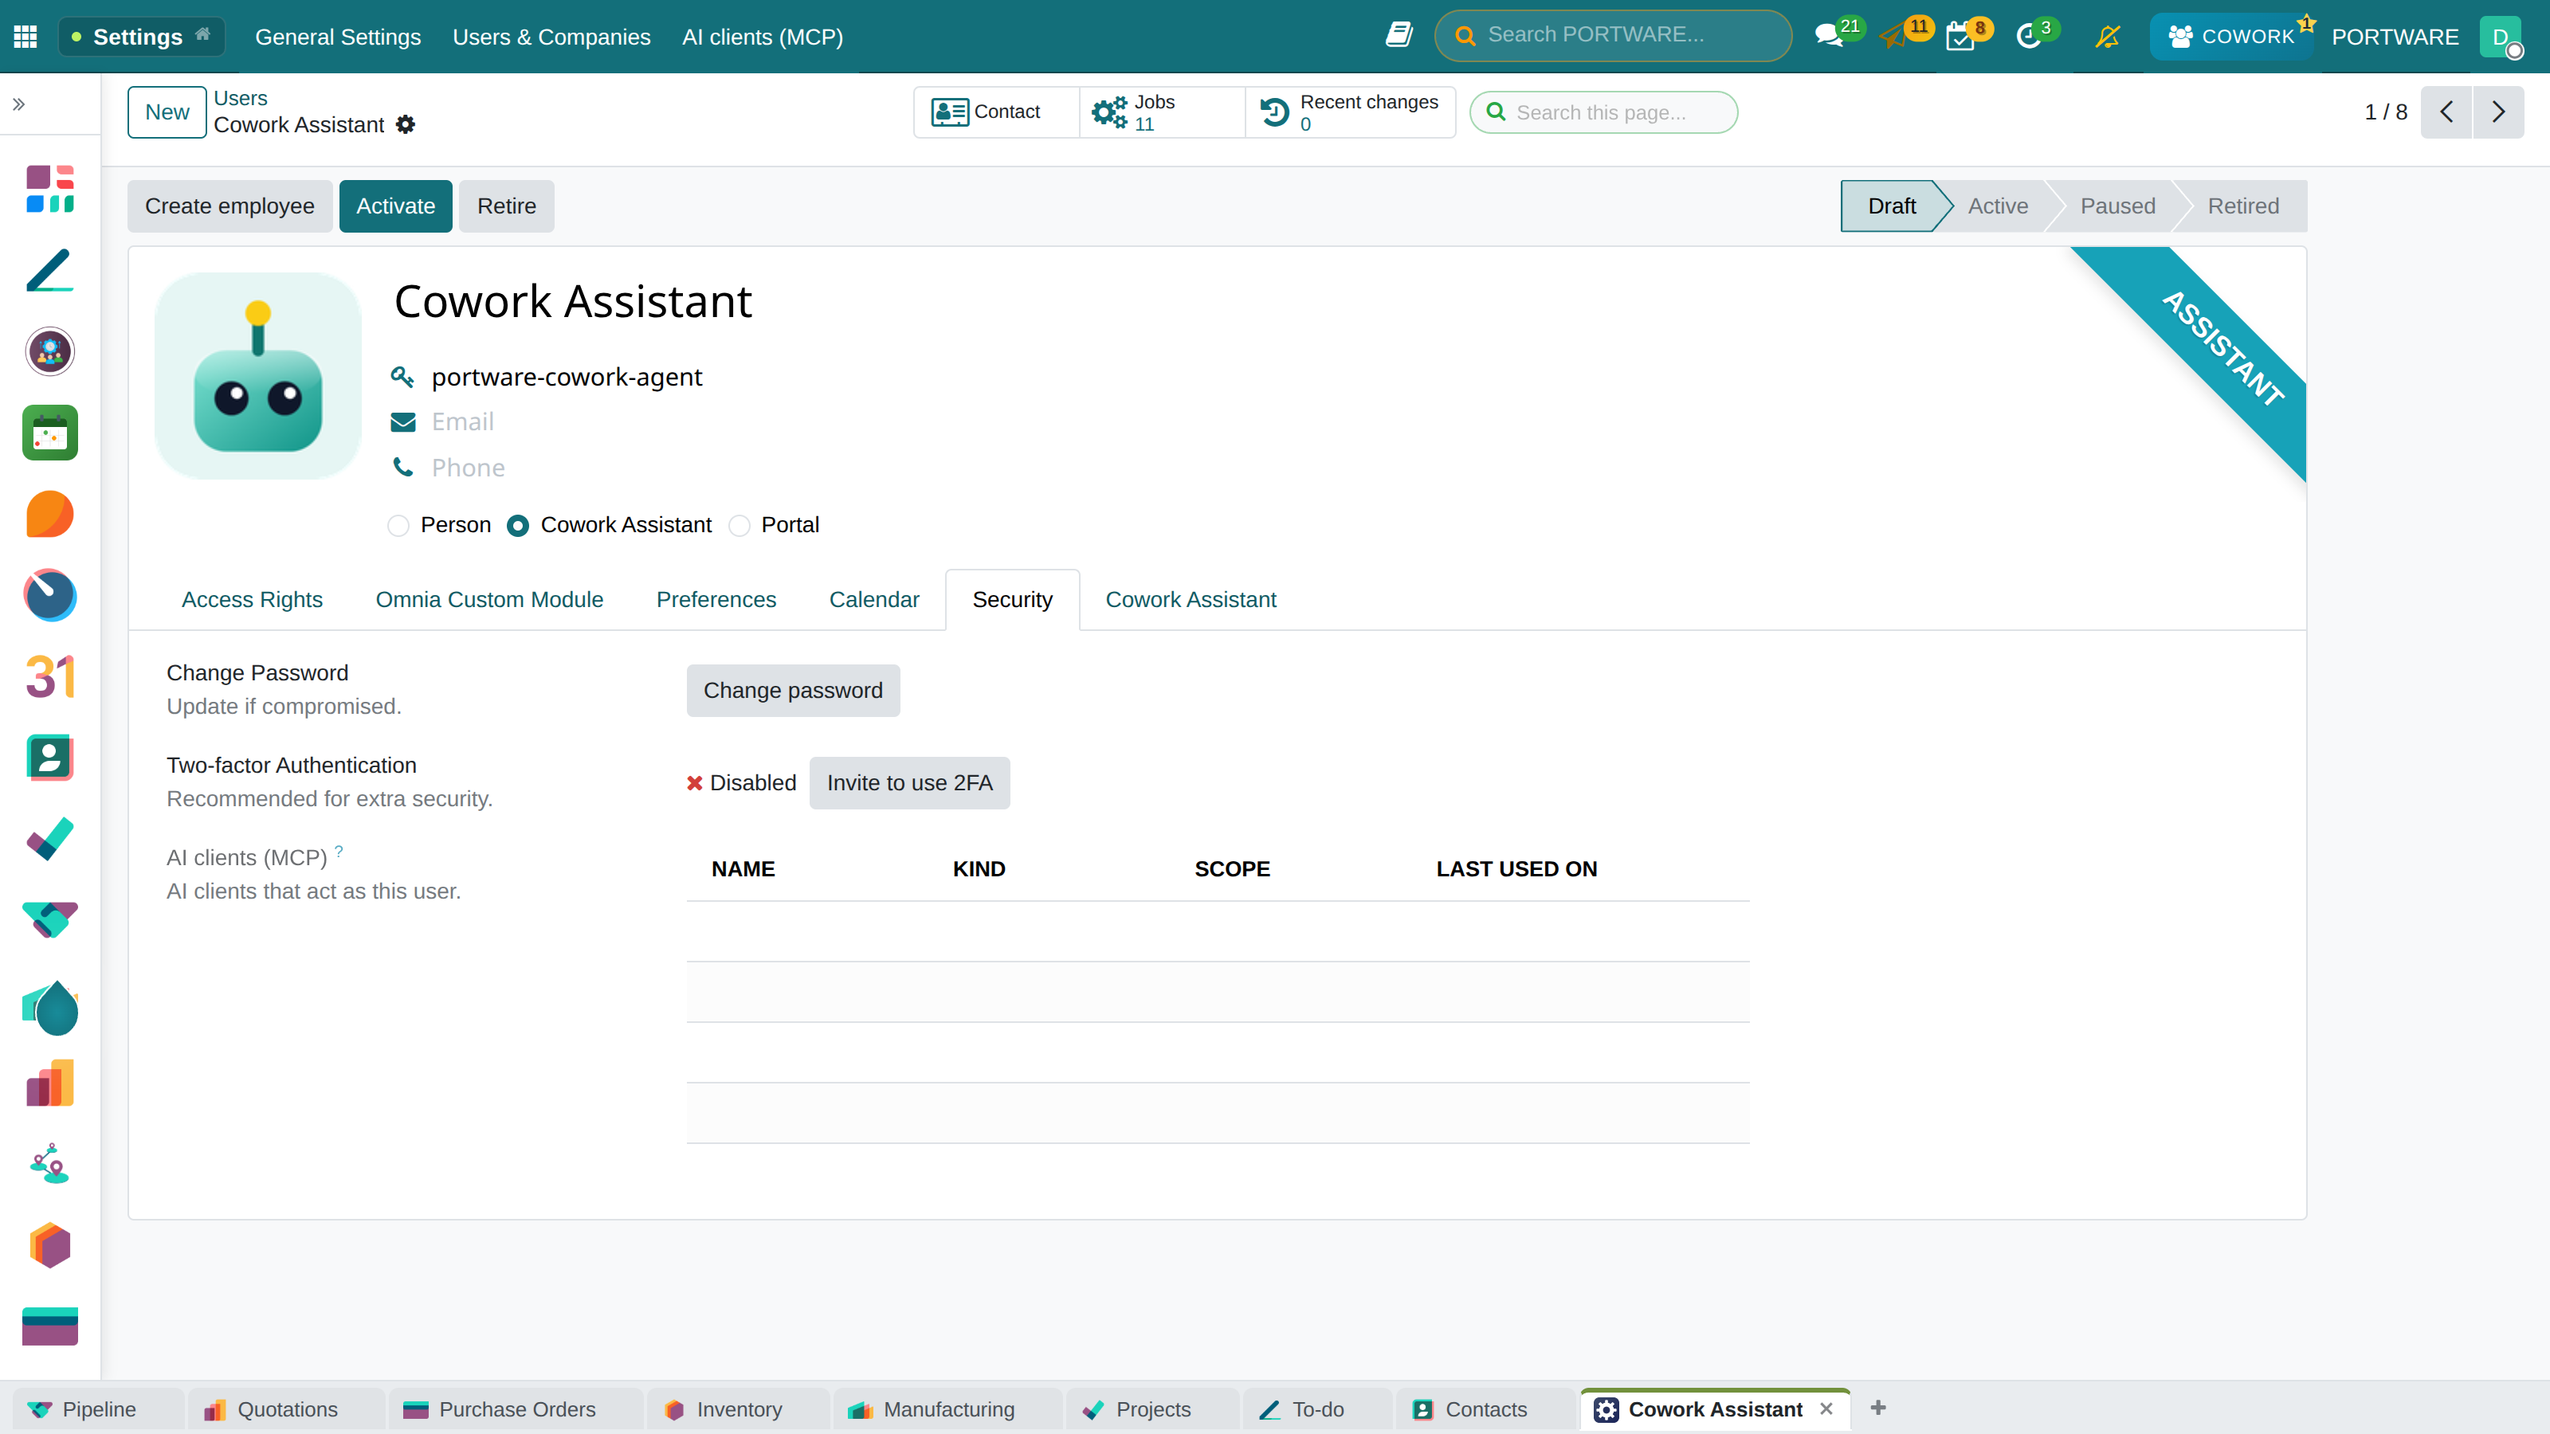Open the dashboard tiles icon in sidebar

pos(50,189)
